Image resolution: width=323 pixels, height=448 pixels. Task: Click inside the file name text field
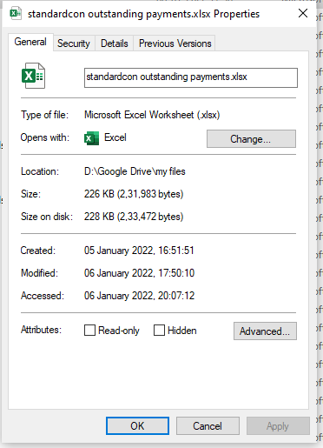click(x=191, y=77)
